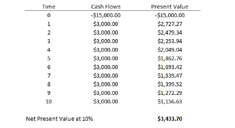Screen dimensions: 235x128
Task: Select the Cash Flows column header
Action: pos(106,7)
